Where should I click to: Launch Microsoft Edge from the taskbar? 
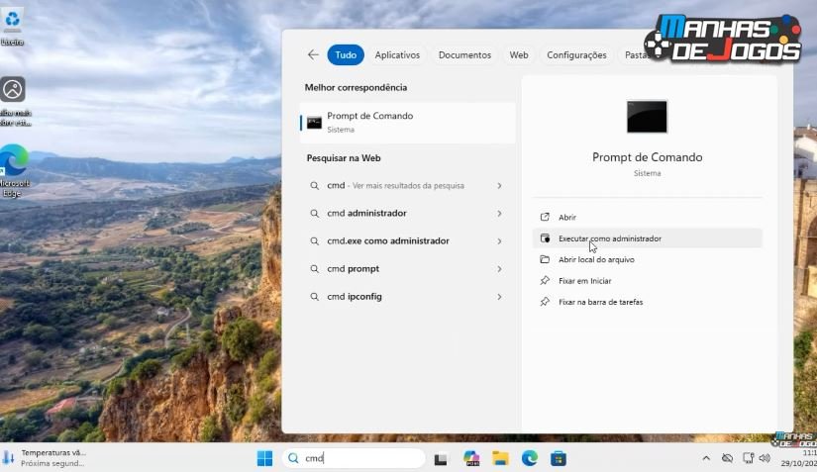coord(530,458)
